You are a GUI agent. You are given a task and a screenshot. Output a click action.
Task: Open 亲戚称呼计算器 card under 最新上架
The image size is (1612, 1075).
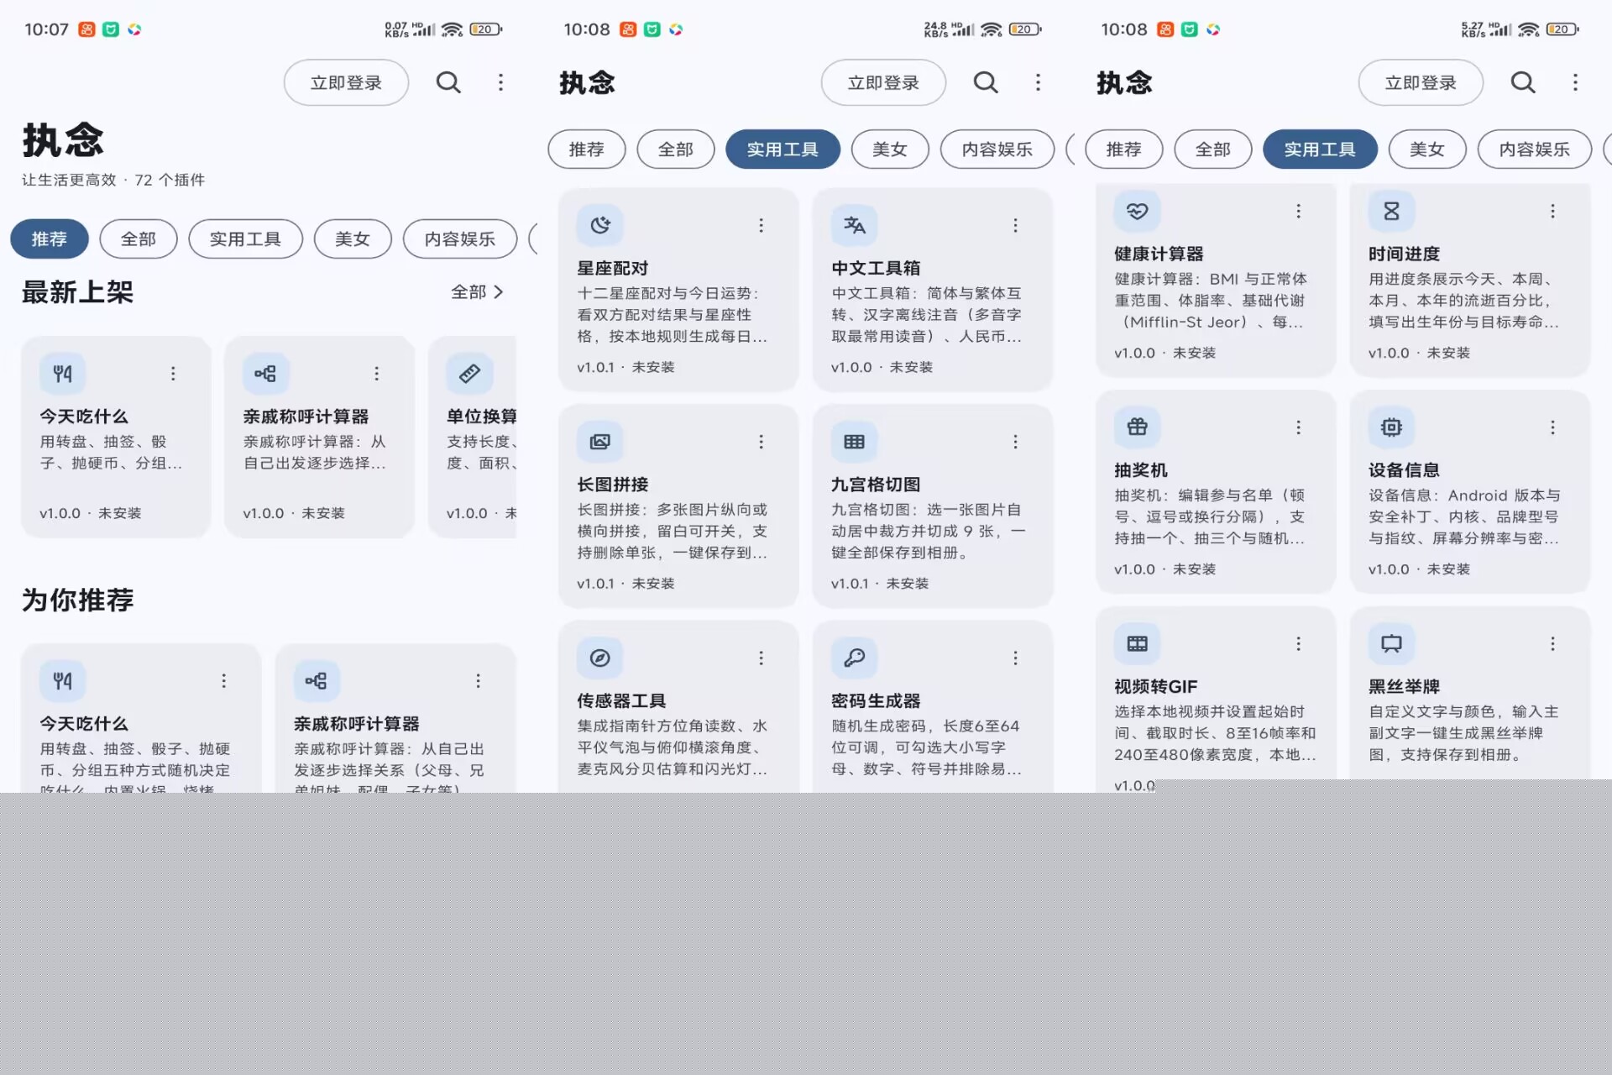319,437
